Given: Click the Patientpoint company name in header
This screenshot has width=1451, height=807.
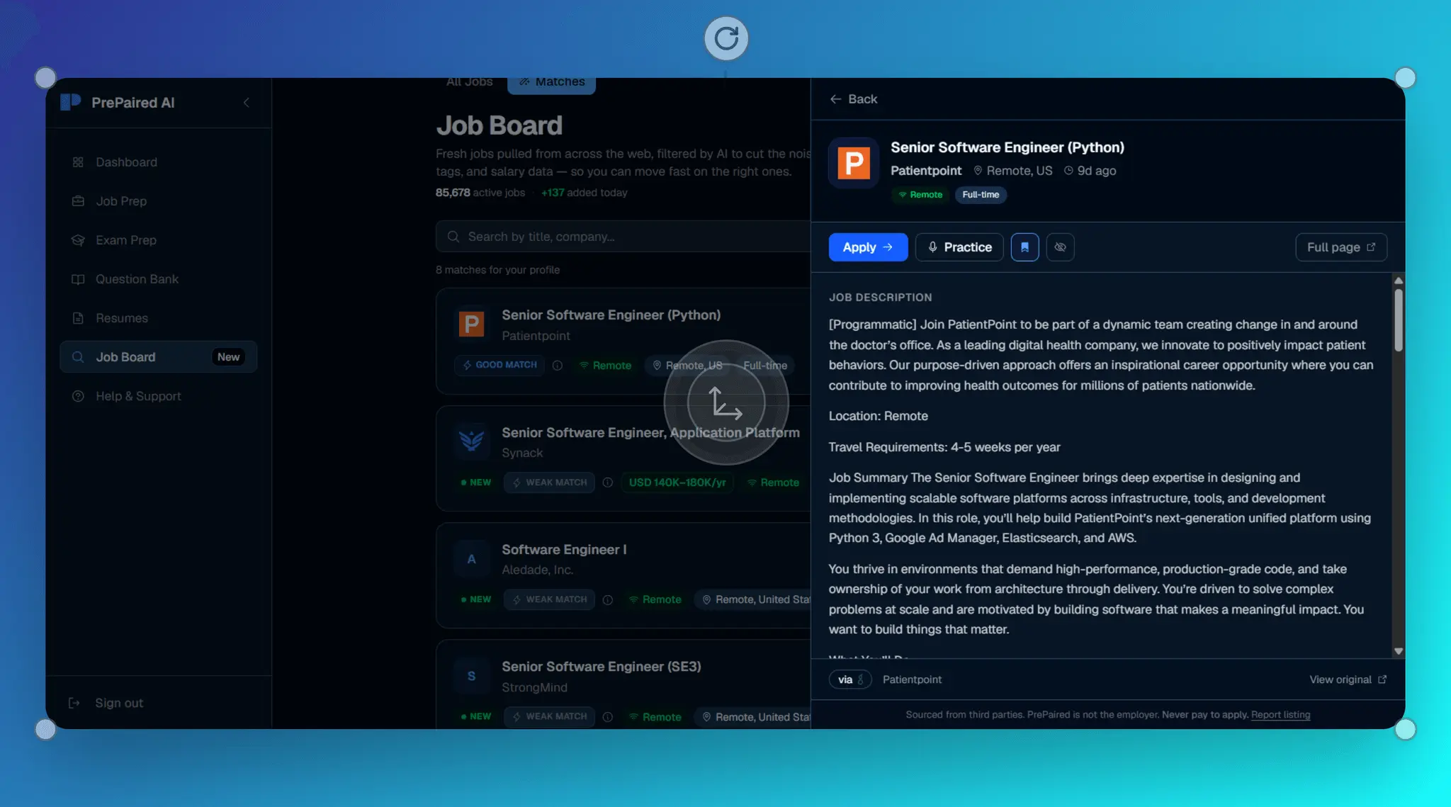Looking at the screenshot, I should [926, 171].
